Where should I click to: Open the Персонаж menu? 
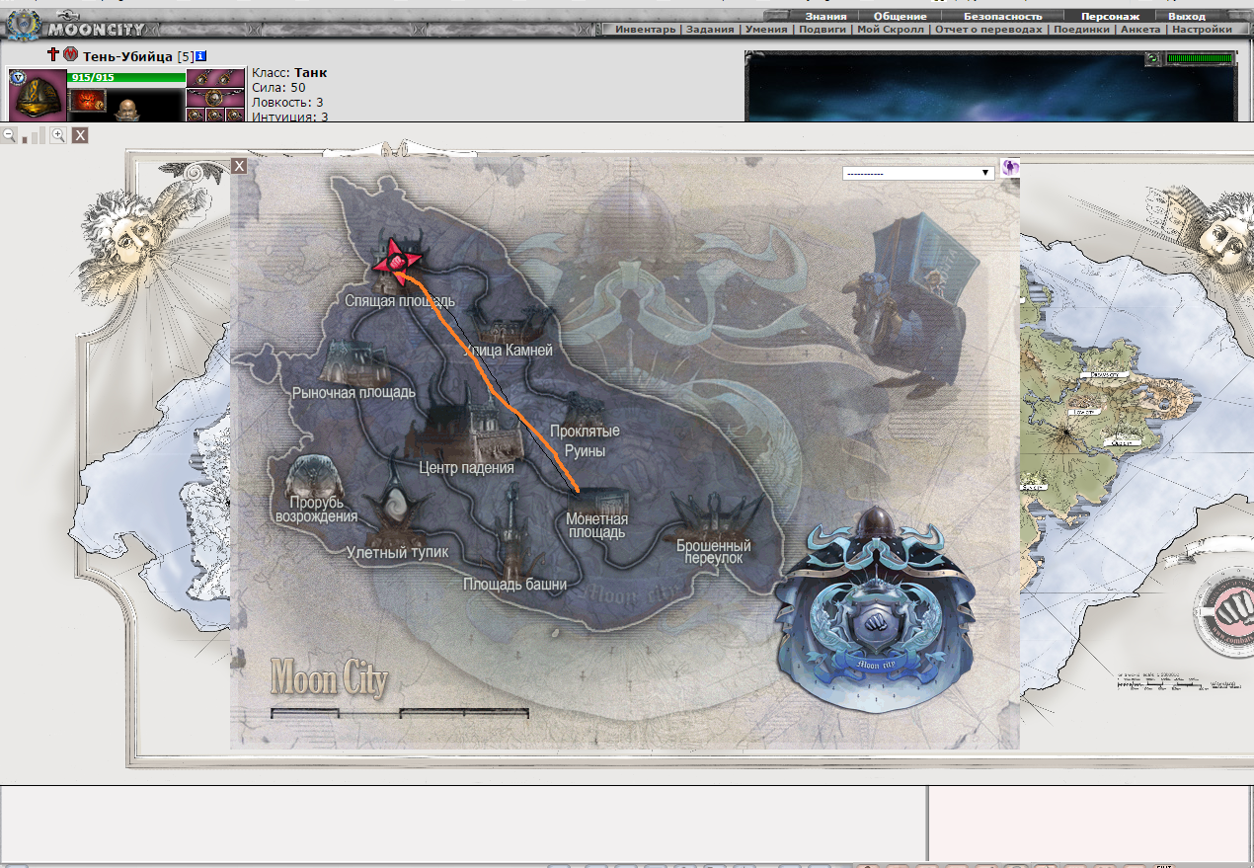point(1110,16)
